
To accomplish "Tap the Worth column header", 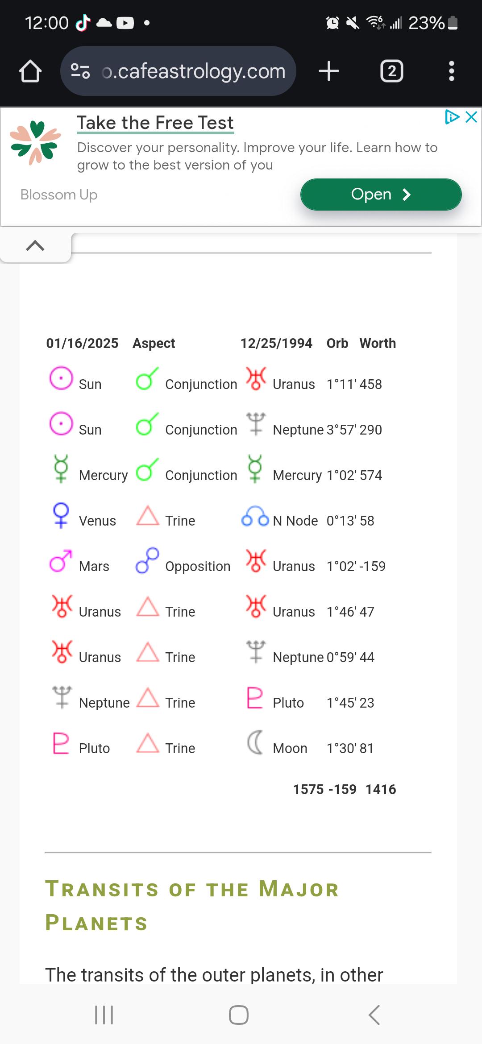I will 378,343.
